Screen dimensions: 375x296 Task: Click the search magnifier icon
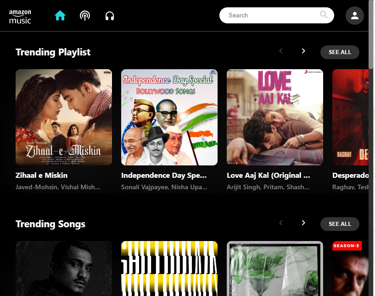[324, 15]
